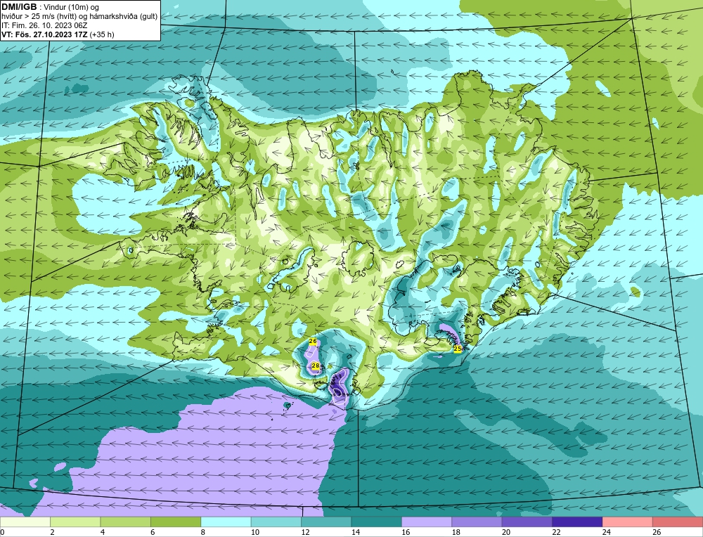Click the legend scale number 20
Viewport: 703px width, 537px height.
506,533
